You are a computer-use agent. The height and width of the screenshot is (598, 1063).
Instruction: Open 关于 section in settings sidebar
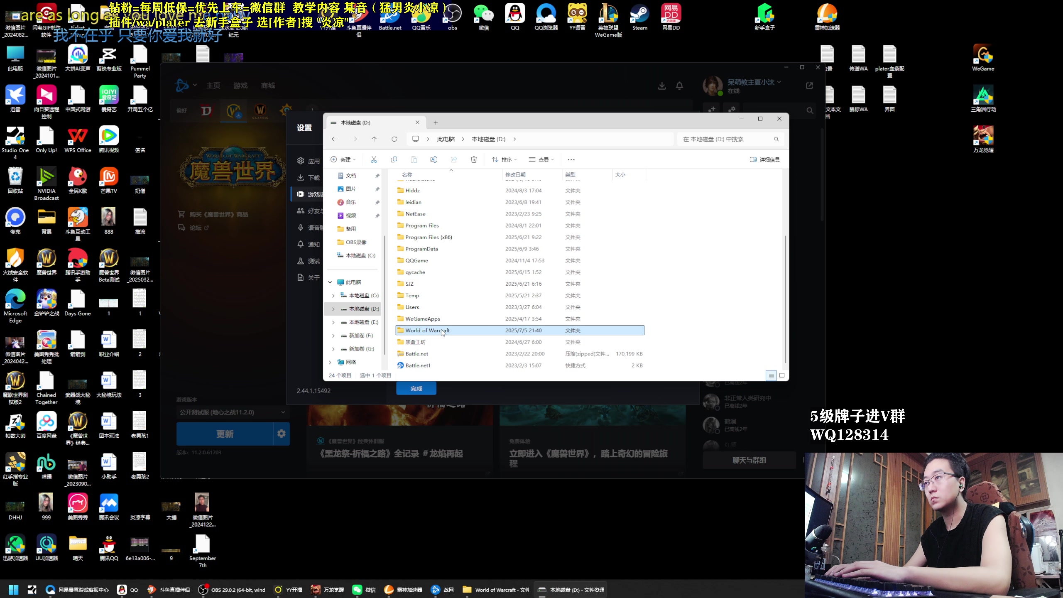308,277
